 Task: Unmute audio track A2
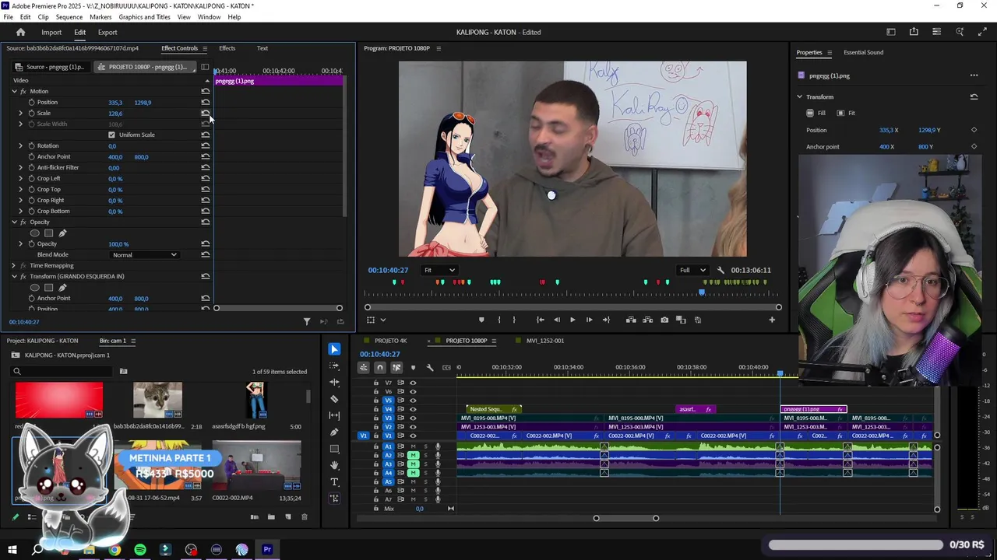pos(414,455)
